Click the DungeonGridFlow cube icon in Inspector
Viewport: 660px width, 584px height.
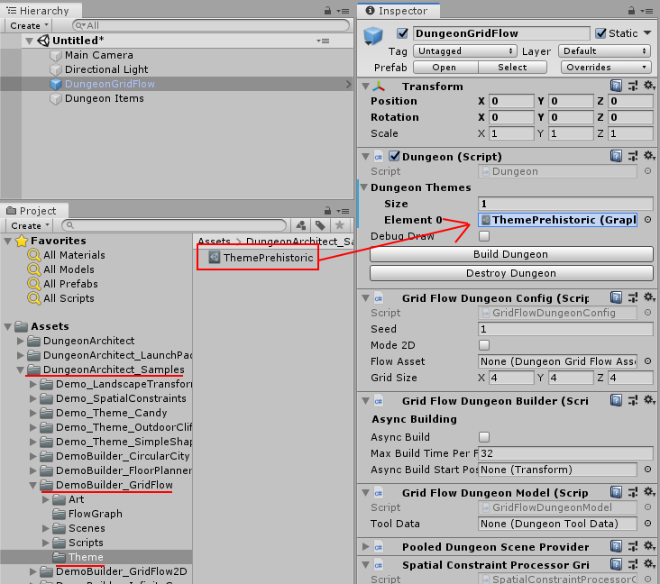[373, 36]
